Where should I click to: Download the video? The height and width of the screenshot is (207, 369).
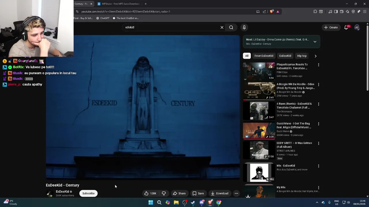pos(219,193)
